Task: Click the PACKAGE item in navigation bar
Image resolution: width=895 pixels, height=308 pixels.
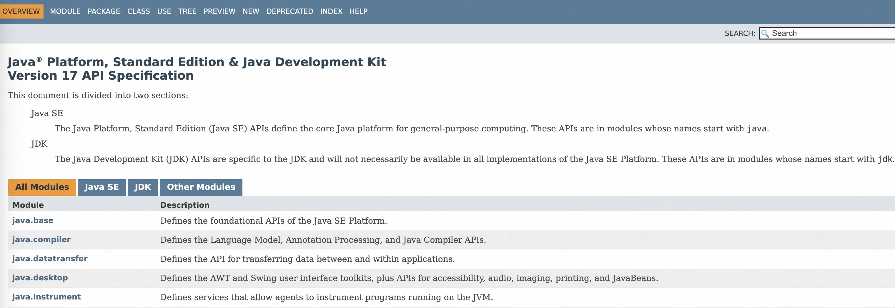Action: click(x=104, y=11)
